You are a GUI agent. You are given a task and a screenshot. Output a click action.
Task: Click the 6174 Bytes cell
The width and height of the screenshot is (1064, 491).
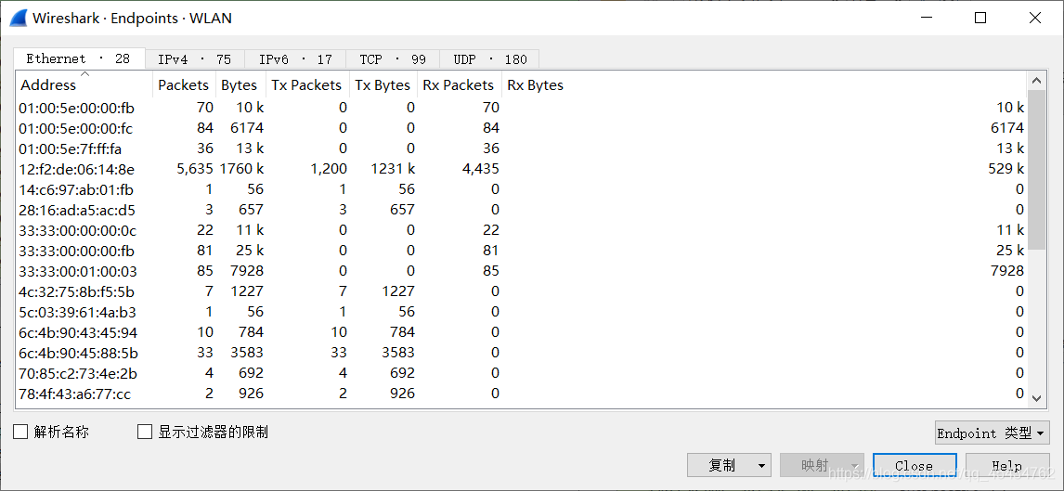(247, 127)
